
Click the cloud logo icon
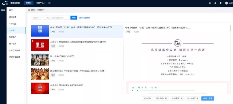pyautogui.click(x=5, y=3)
